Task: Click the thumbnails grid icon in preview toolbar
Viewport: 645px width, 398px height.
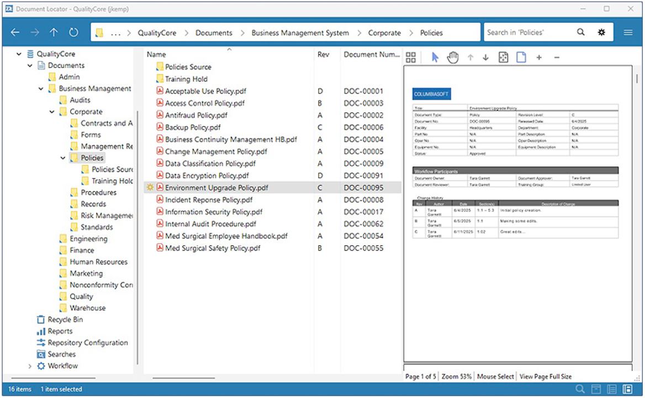Action: [410, 58]
